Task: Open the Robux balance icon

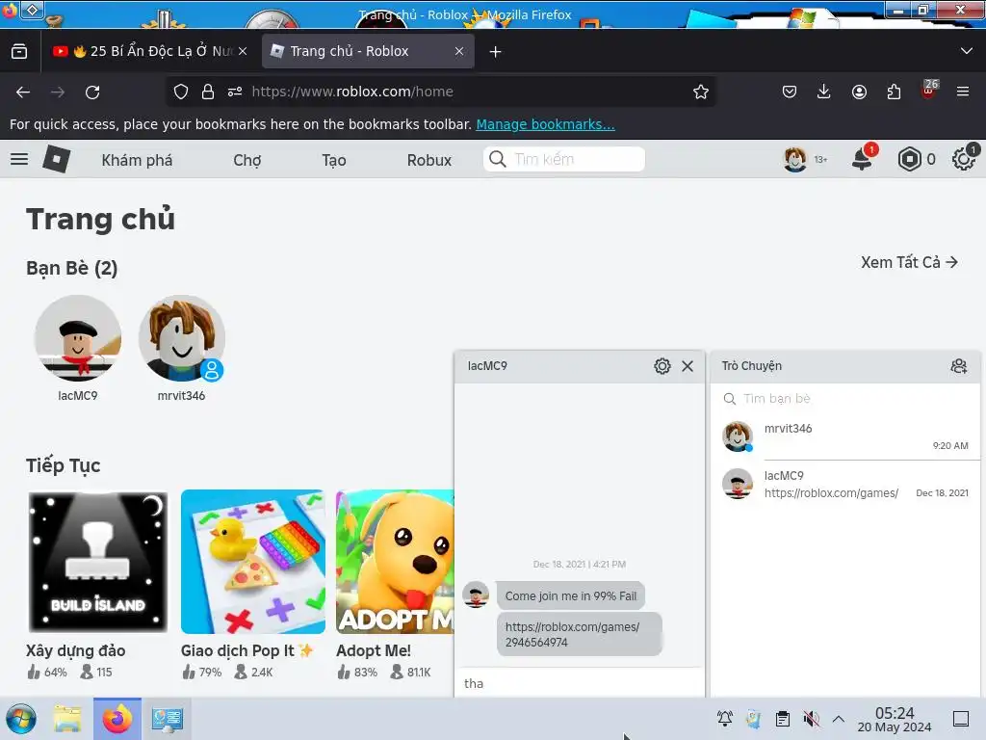Action: 909,159
